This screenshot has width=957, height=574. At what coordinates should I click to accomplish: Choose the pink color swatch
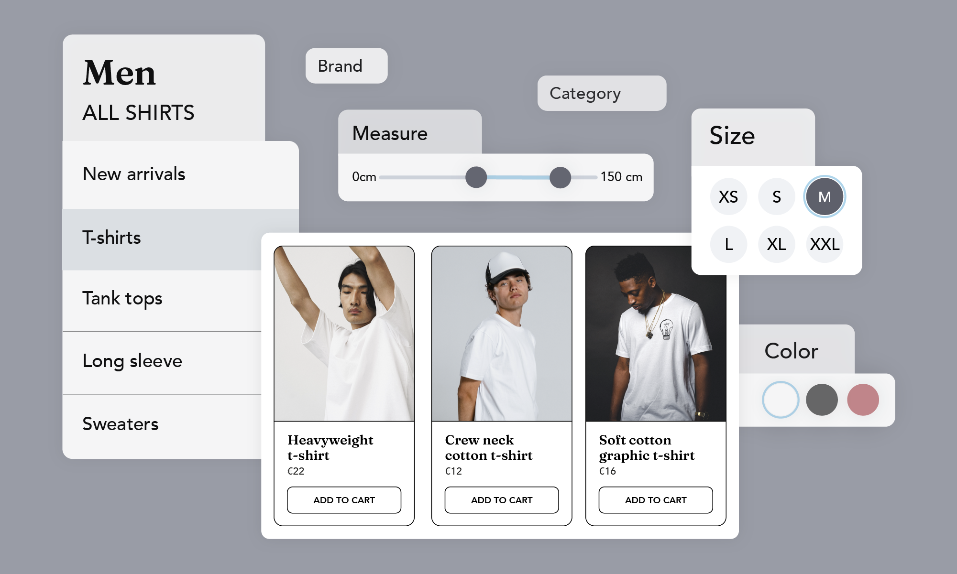click(863, 400)
